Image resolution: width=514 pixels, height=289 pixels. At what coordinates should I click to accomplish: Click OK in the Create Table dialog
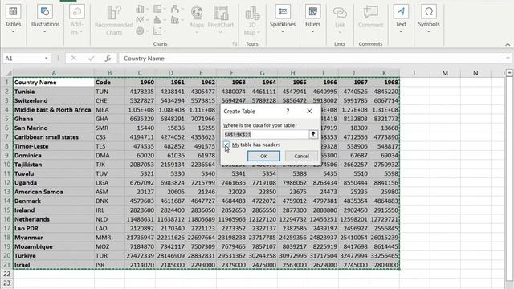[263, 156]
